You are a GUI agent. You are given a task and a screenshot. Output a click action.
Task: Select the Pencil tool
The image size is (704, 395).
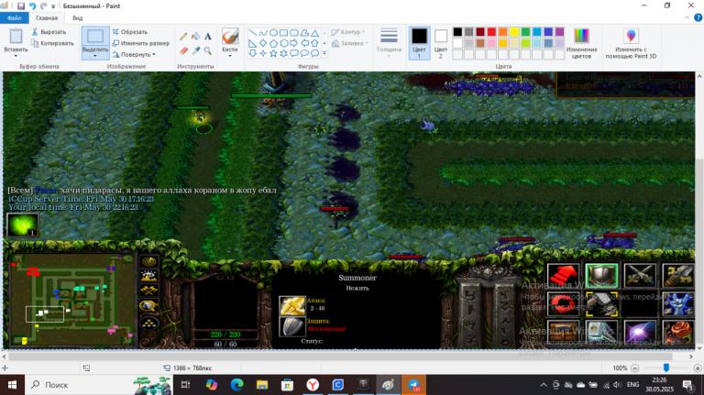(183, 37)
